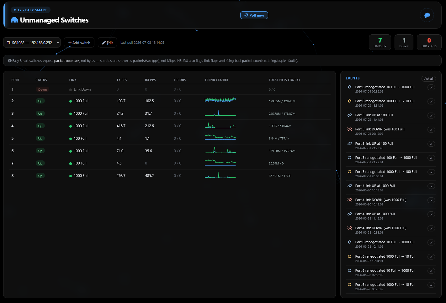Click the switch icon beside Unmanaged Switches title
Screen dimensions: 446x303
(x=14, y=20)
